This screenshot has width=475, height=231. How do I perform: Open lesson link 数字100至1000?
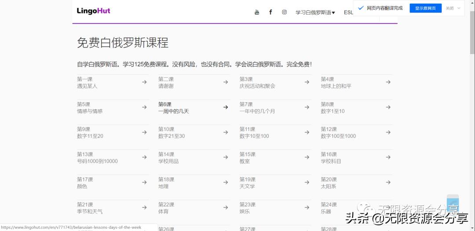tap(338, 137)
